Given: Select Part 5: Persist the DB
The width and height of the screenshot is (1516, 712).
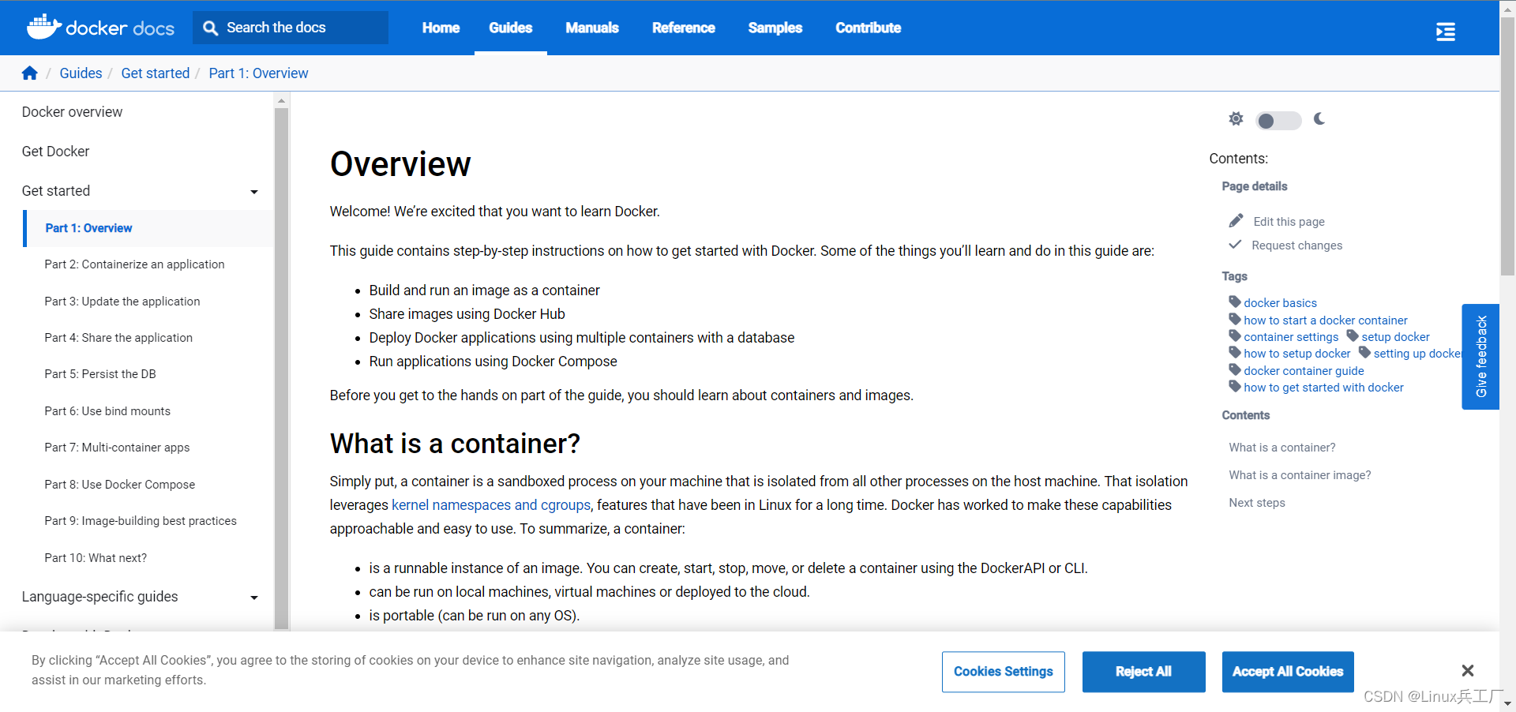Looking at the screenshot, I should [x=100, y=374].
